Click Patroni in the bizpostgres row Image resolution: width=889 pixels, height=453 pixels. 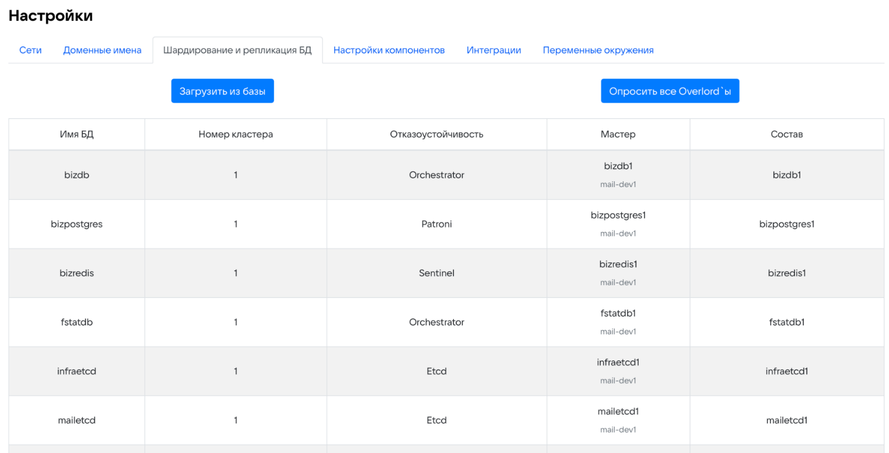click(x=436, y=224)
